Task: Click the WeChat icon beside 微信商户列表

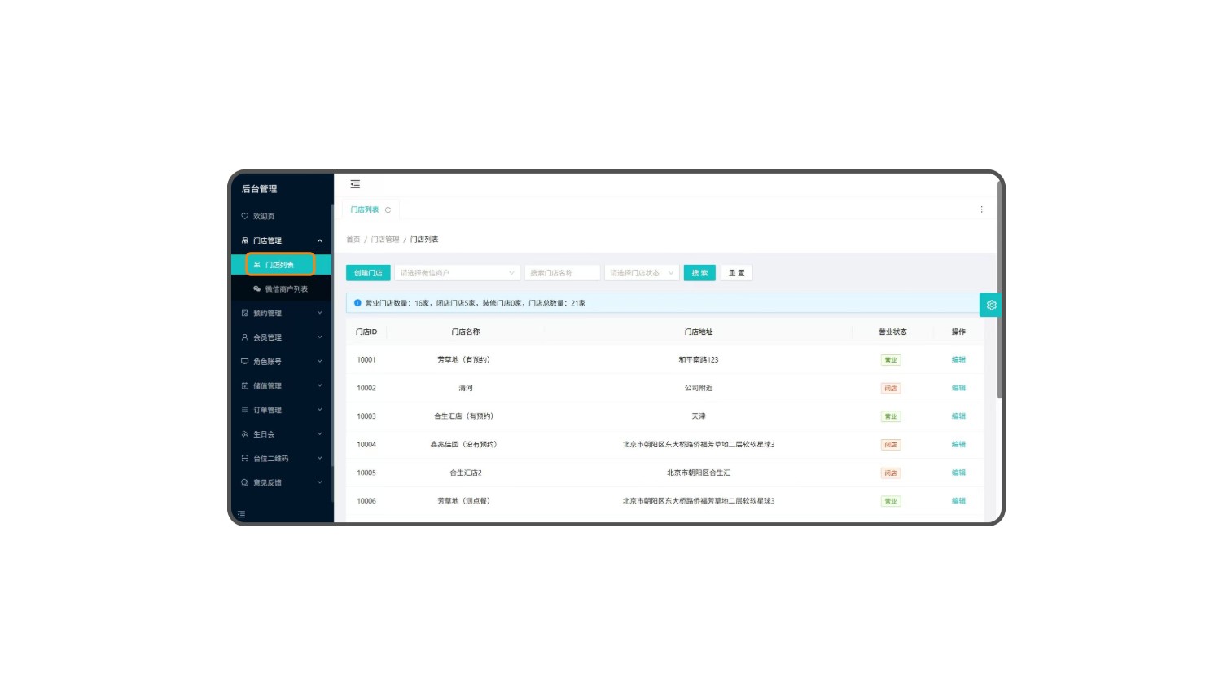Action: pyautogui.click(x=257, y=289)
